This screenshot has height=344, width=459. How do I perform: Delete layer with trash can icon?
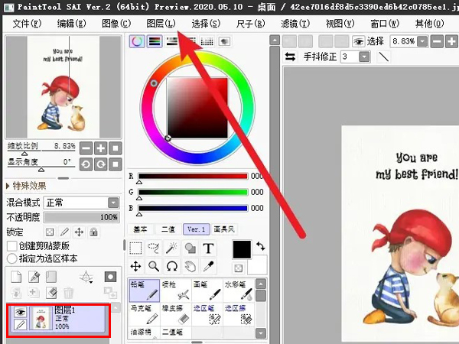click(x=69, y=293)
